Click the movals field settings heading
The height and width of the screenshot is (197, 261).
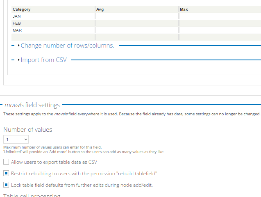click(32, 105)
